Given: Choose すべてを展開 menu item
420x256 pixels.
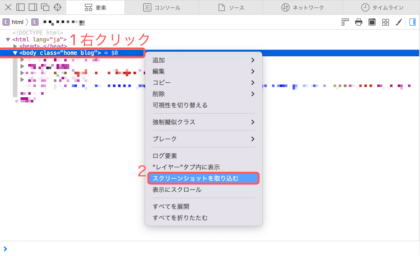Looking at the screenshot, I should tap(204, 207).
